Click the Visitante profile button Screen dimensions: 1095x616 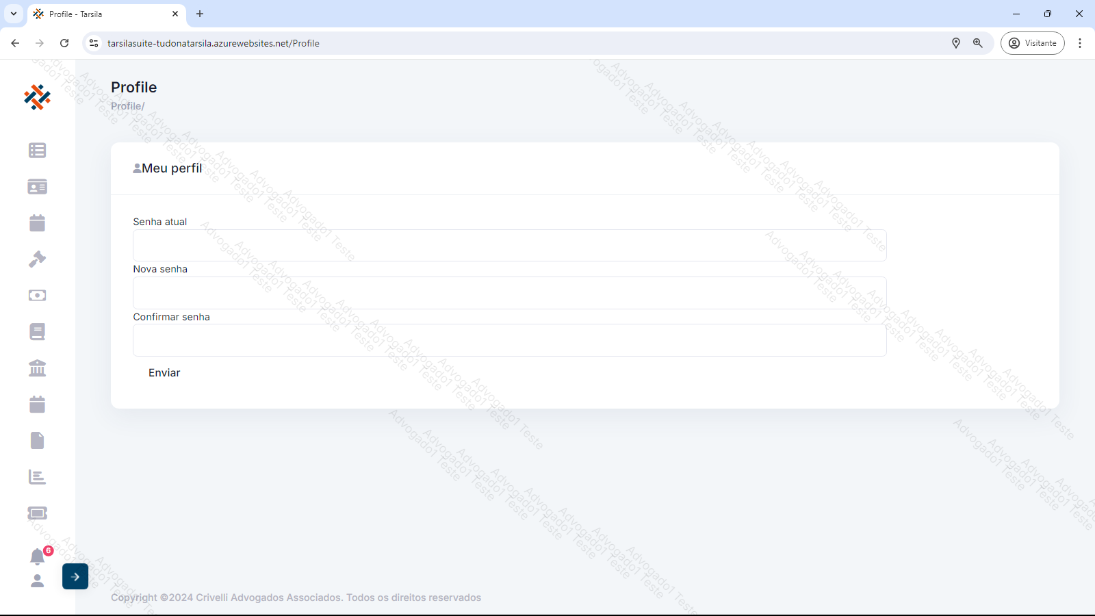[x=1032, y=43]
